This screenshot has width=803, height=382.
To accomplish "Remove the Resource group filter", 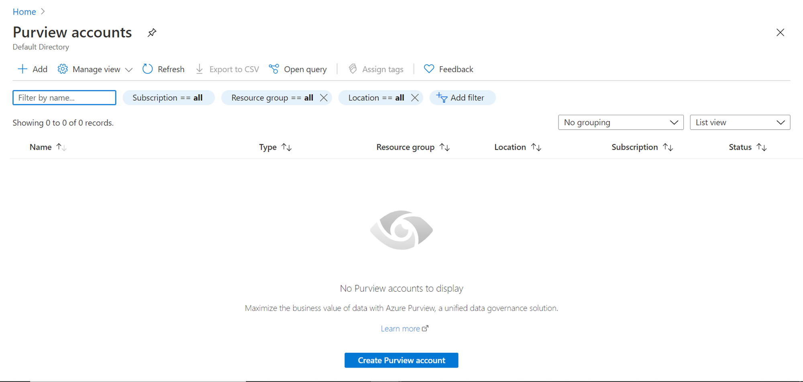I will point(324,98).
